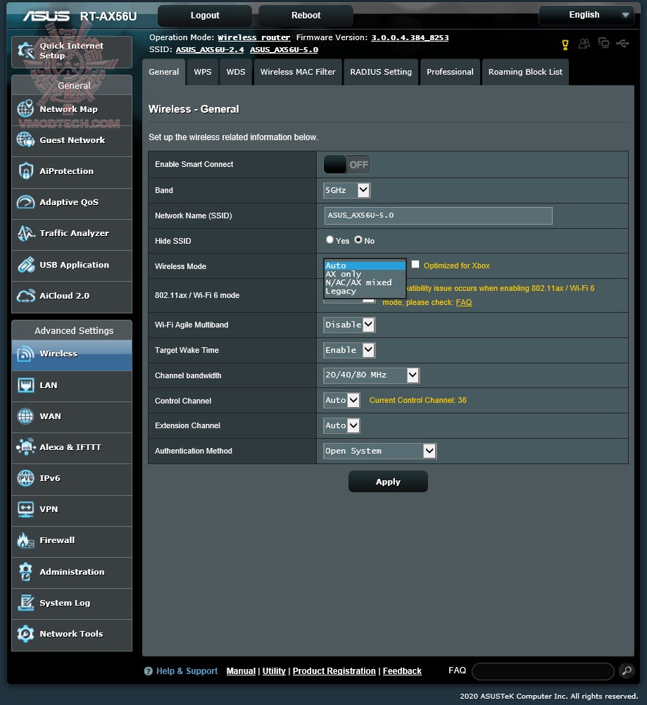Choose Auto in Wireless Mode list
The image size is (647, 705).
(365, 266)
